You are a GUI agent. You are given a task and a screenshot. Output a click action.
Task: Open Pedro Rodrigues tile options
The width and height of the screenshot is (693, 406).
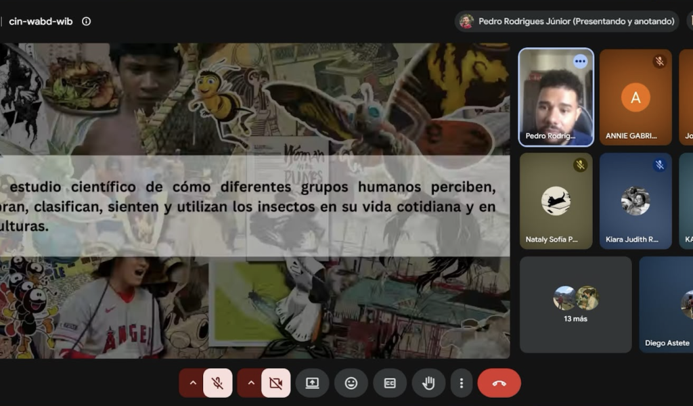click(580, 62)
